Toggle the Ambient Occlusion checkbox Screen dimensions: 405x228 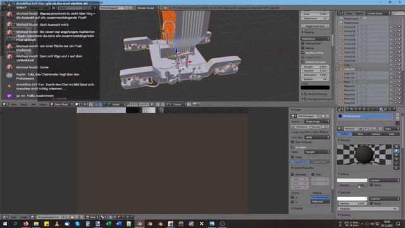pyautogui.click(x=303, y=62)
